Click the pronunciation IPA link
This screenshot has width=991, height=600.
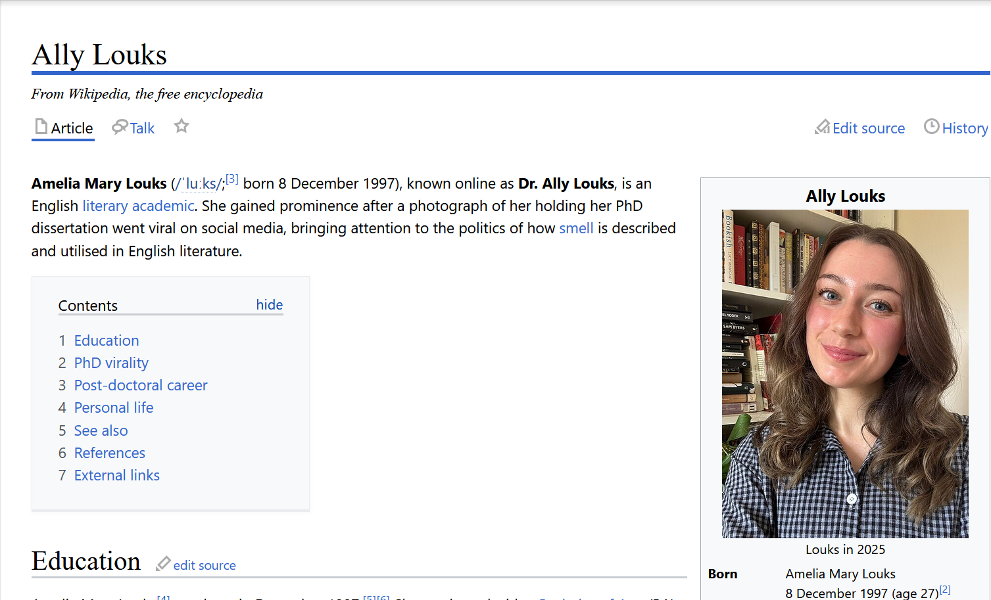(199, 184)
